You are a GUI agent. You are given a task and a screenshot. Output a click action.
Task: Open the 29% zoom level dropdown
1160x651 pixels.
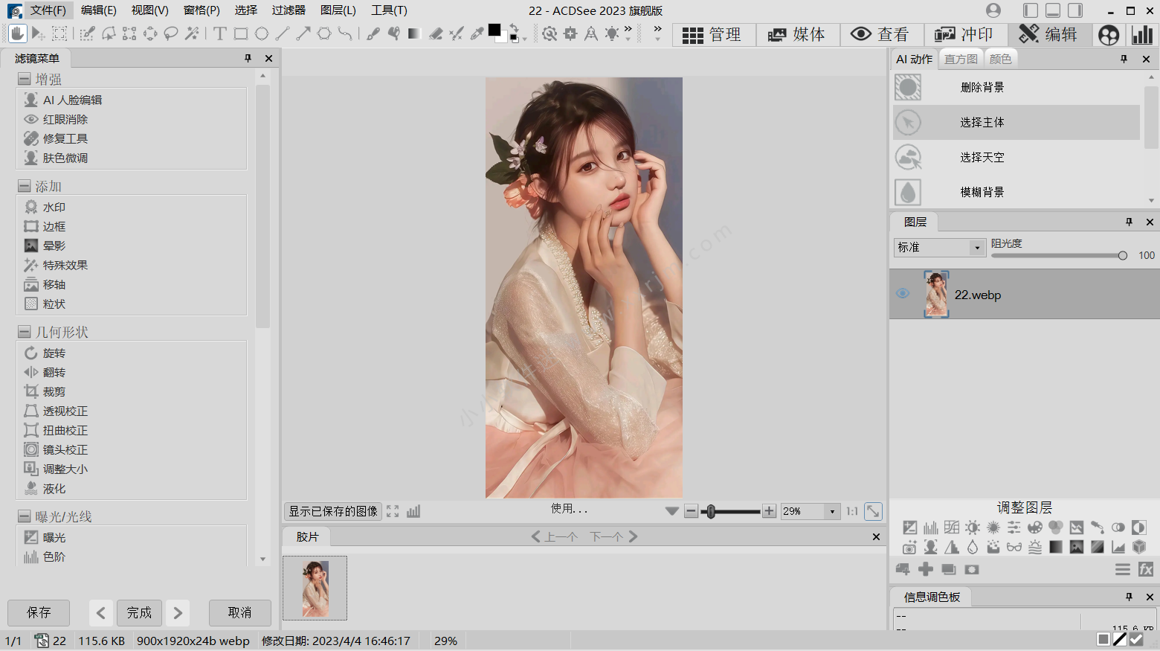point(832,511)
